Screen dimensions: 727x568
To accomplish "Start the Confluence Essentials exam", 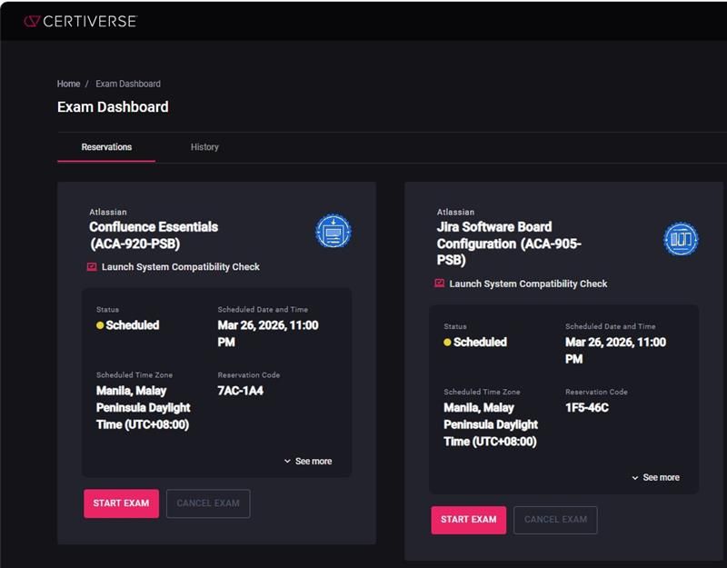I will tap(122, 503).
